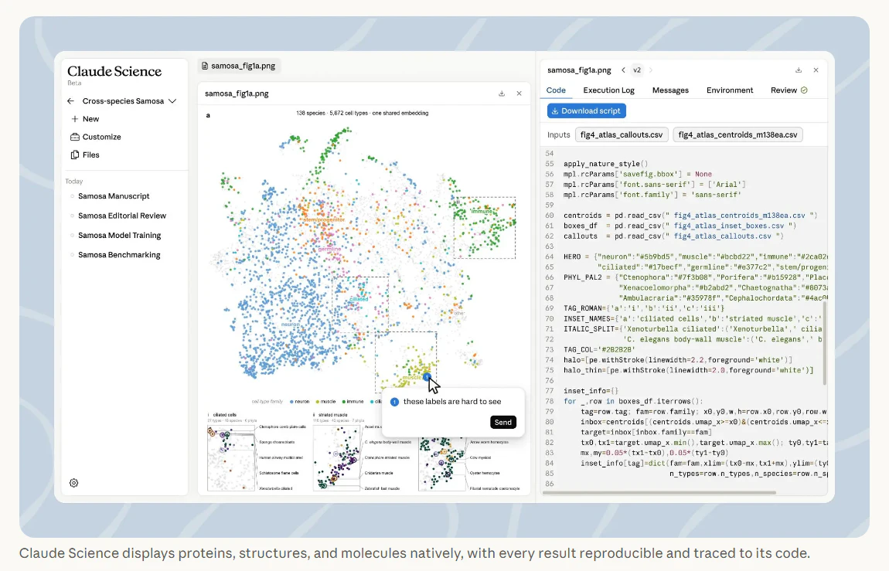The width and height of the screenshot is (889, 571).
Task: Download samosa_fig1a.png from the figure panel
Action: tap(502, 93)
